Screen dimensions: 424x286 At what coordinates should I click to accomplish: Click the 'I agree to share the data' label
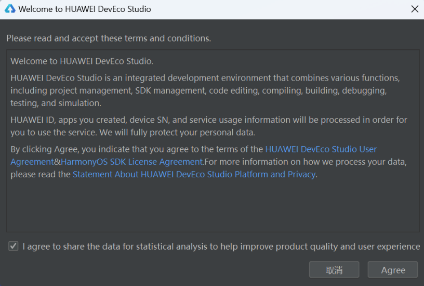pyautogui.click(x=221, y=246)
